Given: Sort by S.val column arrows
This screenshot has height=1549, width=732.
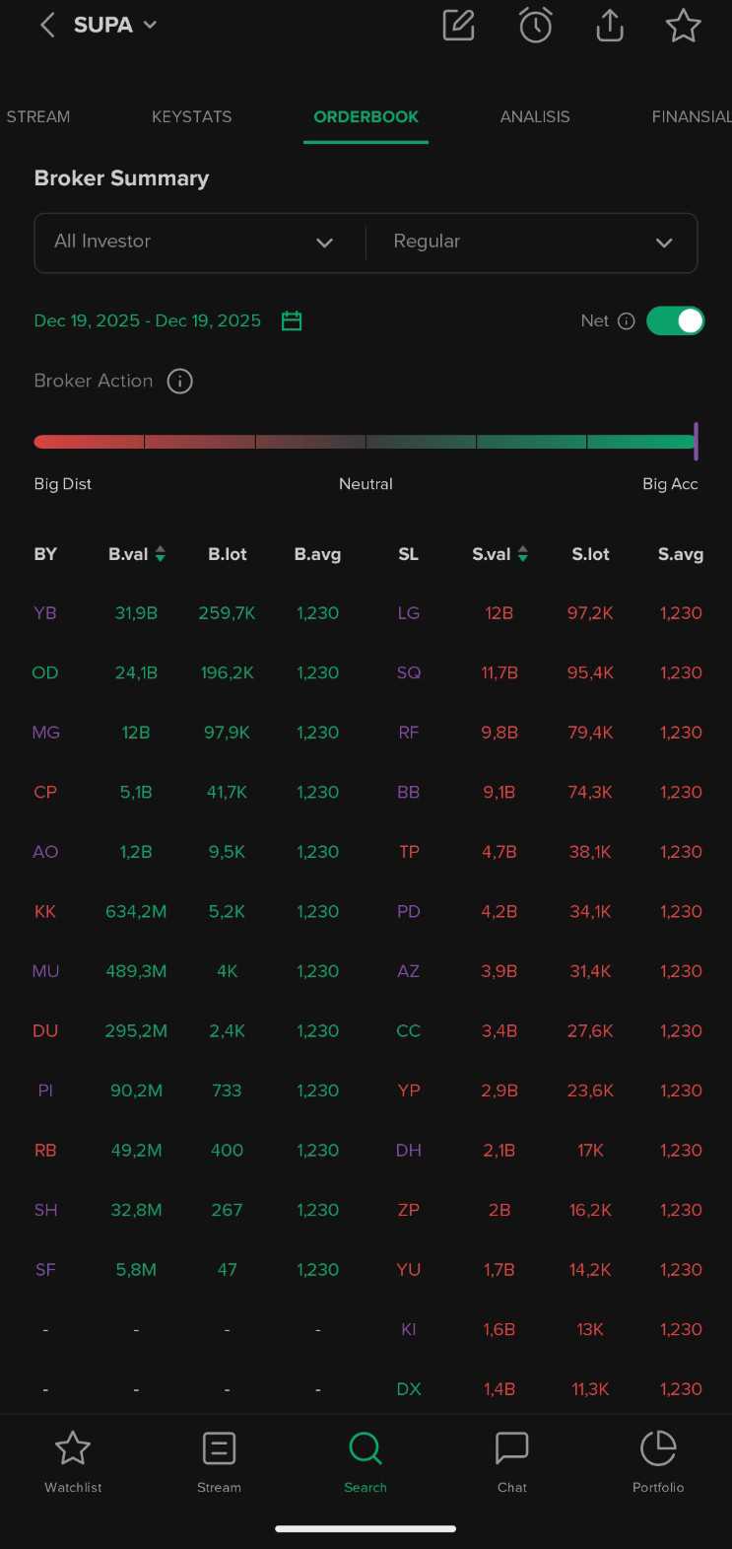Looking at the screenshot, I should tap(523, 554).
